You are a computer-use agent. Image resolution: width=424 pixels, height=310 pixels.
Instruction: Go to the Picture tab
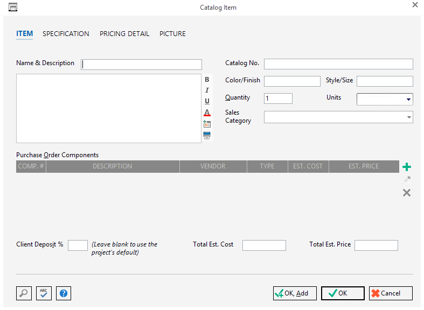172,33
